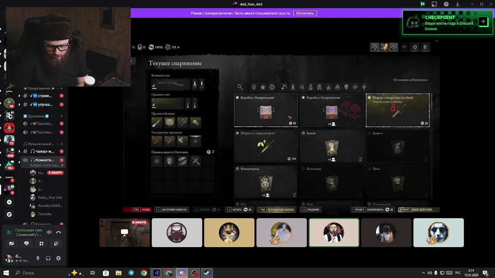Screen dimensions: 495x278
Task: Select the lightbulb filter icon
Action: point(364,87)
